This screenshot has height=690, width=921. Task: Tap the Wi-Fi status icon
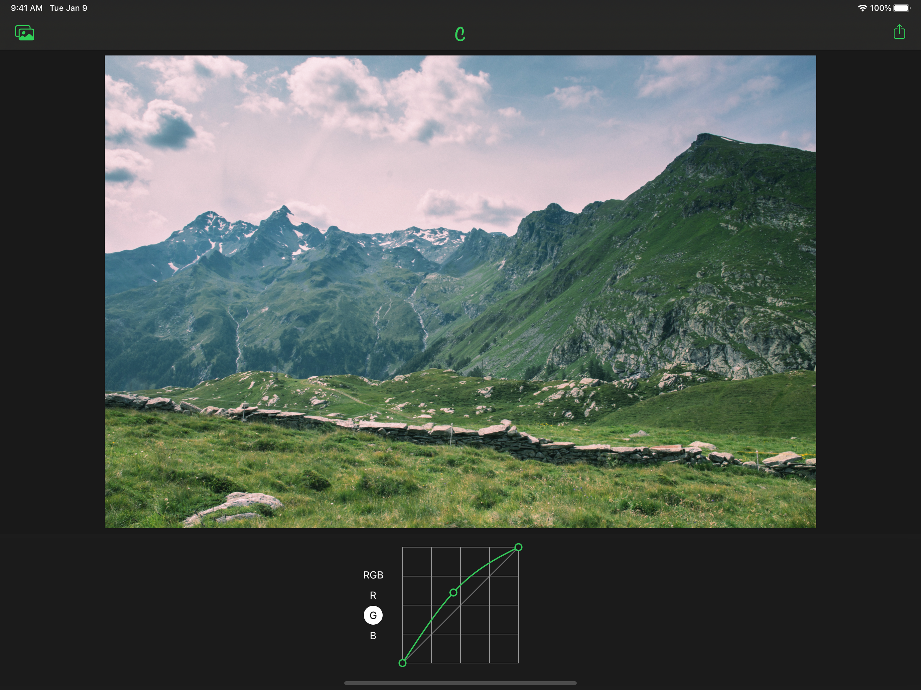[x=862, y=8]
